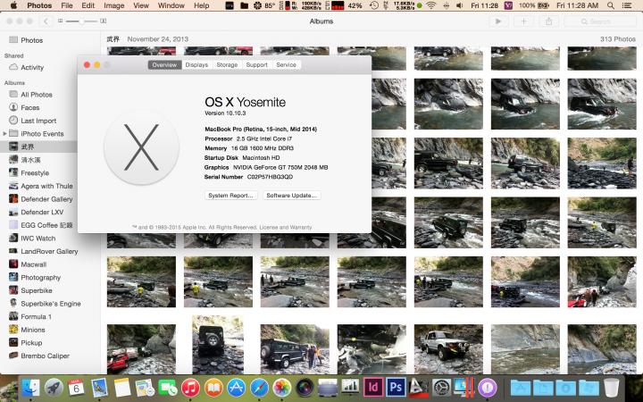Open the Window menu

point(171,5)
